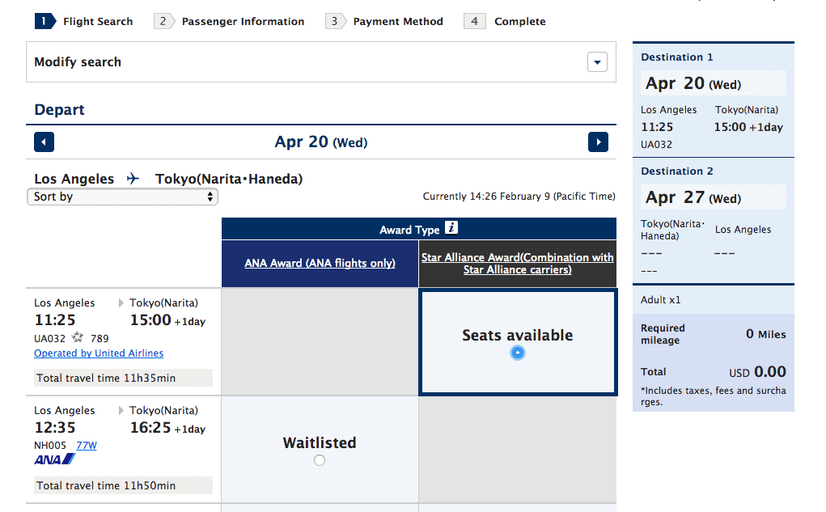Click the 16:25 +1day arrival time
The width and height of the screenshot is (826, 512).
tap(167, 427)
